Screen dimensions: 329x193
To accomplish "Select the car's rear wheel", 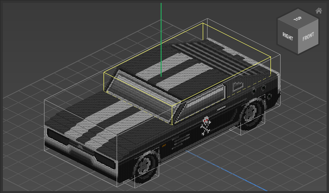I will click(251, 113).
